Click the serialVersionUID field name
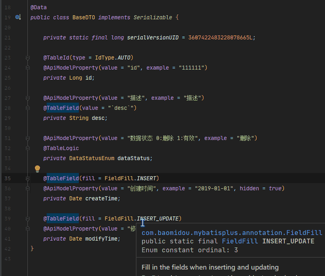Screen dimensions: 325x276 click(x=153, y=37)
